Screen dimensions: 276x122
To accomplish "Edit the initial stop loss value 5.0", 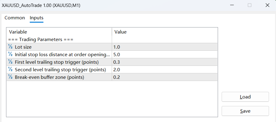I will (164, 54).
